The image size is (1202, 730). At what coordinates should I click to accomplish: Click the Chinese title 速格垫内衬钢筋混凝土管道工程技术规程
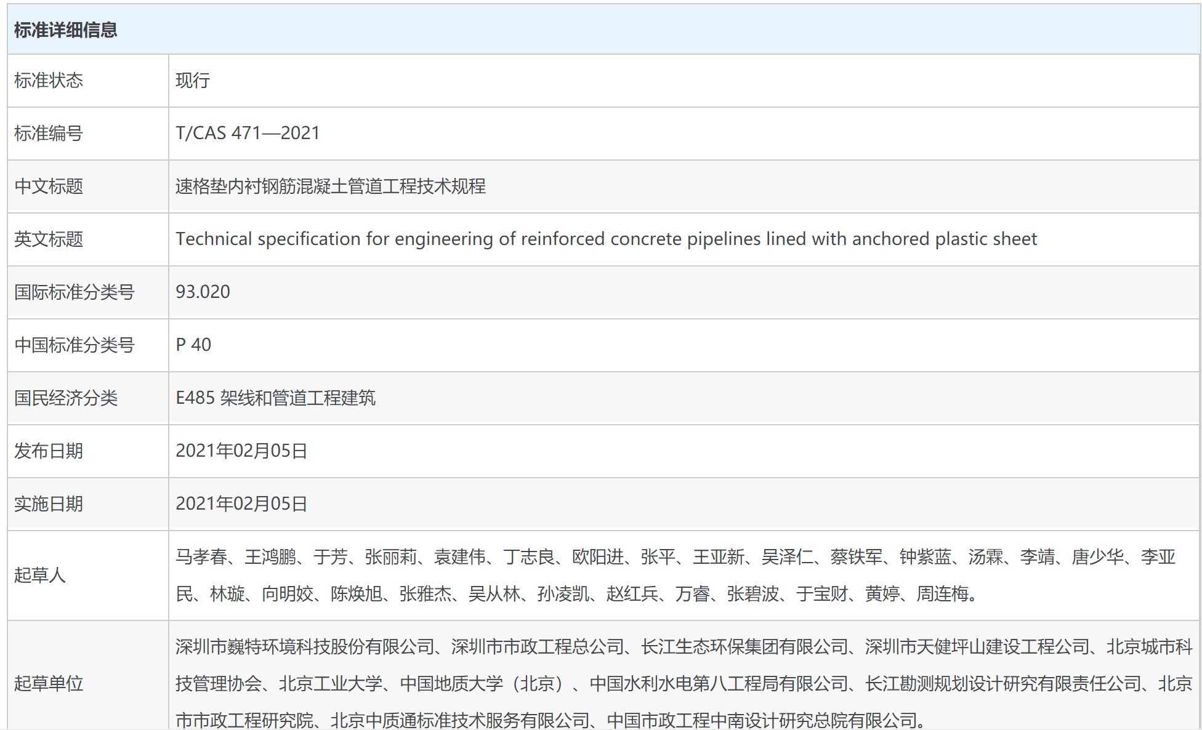330,187
